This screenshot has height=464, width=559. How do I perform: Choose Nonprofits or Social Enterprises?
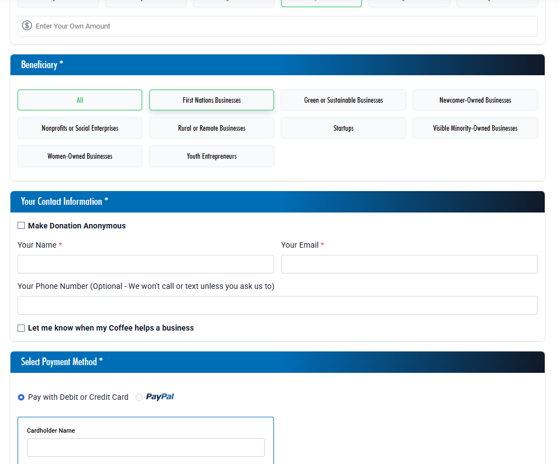80,128
